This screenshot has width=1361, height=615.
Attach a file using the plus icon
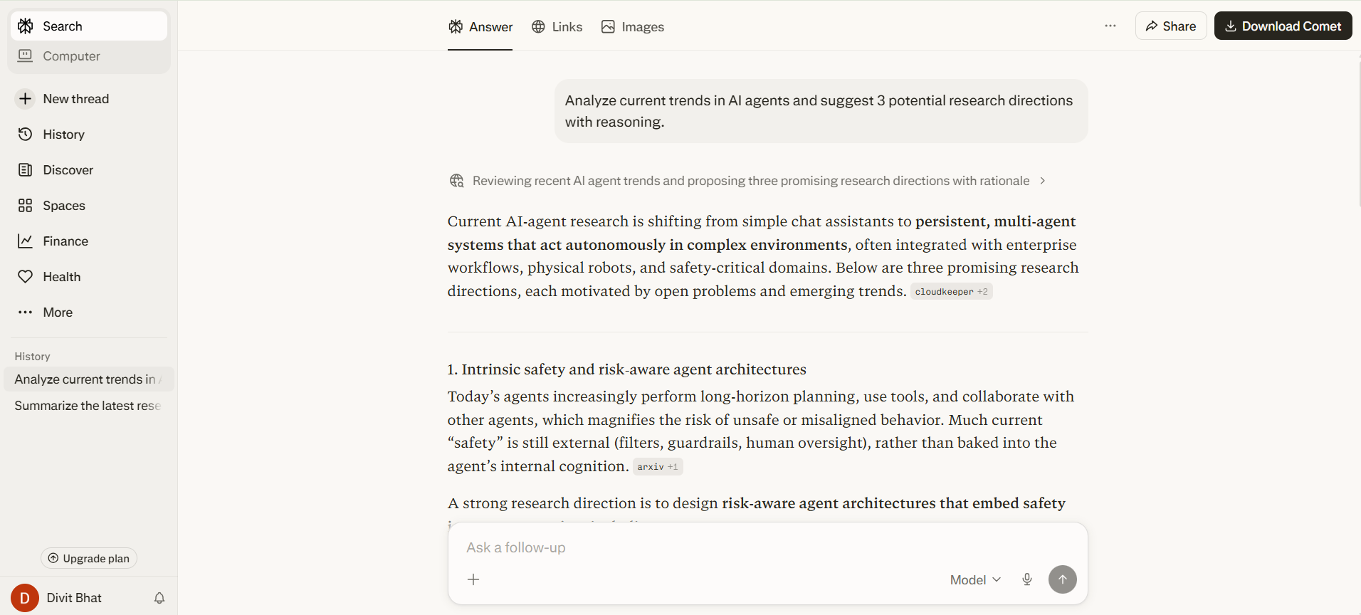point(473,579)
